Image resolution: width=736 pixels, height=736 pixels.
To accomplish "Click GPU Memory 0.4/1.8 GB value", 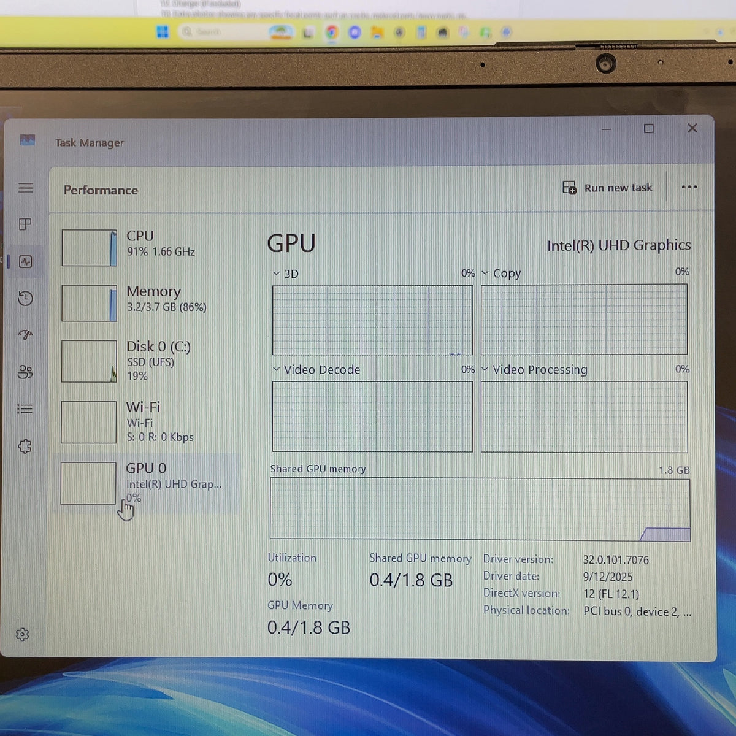I will click(309, 627).
